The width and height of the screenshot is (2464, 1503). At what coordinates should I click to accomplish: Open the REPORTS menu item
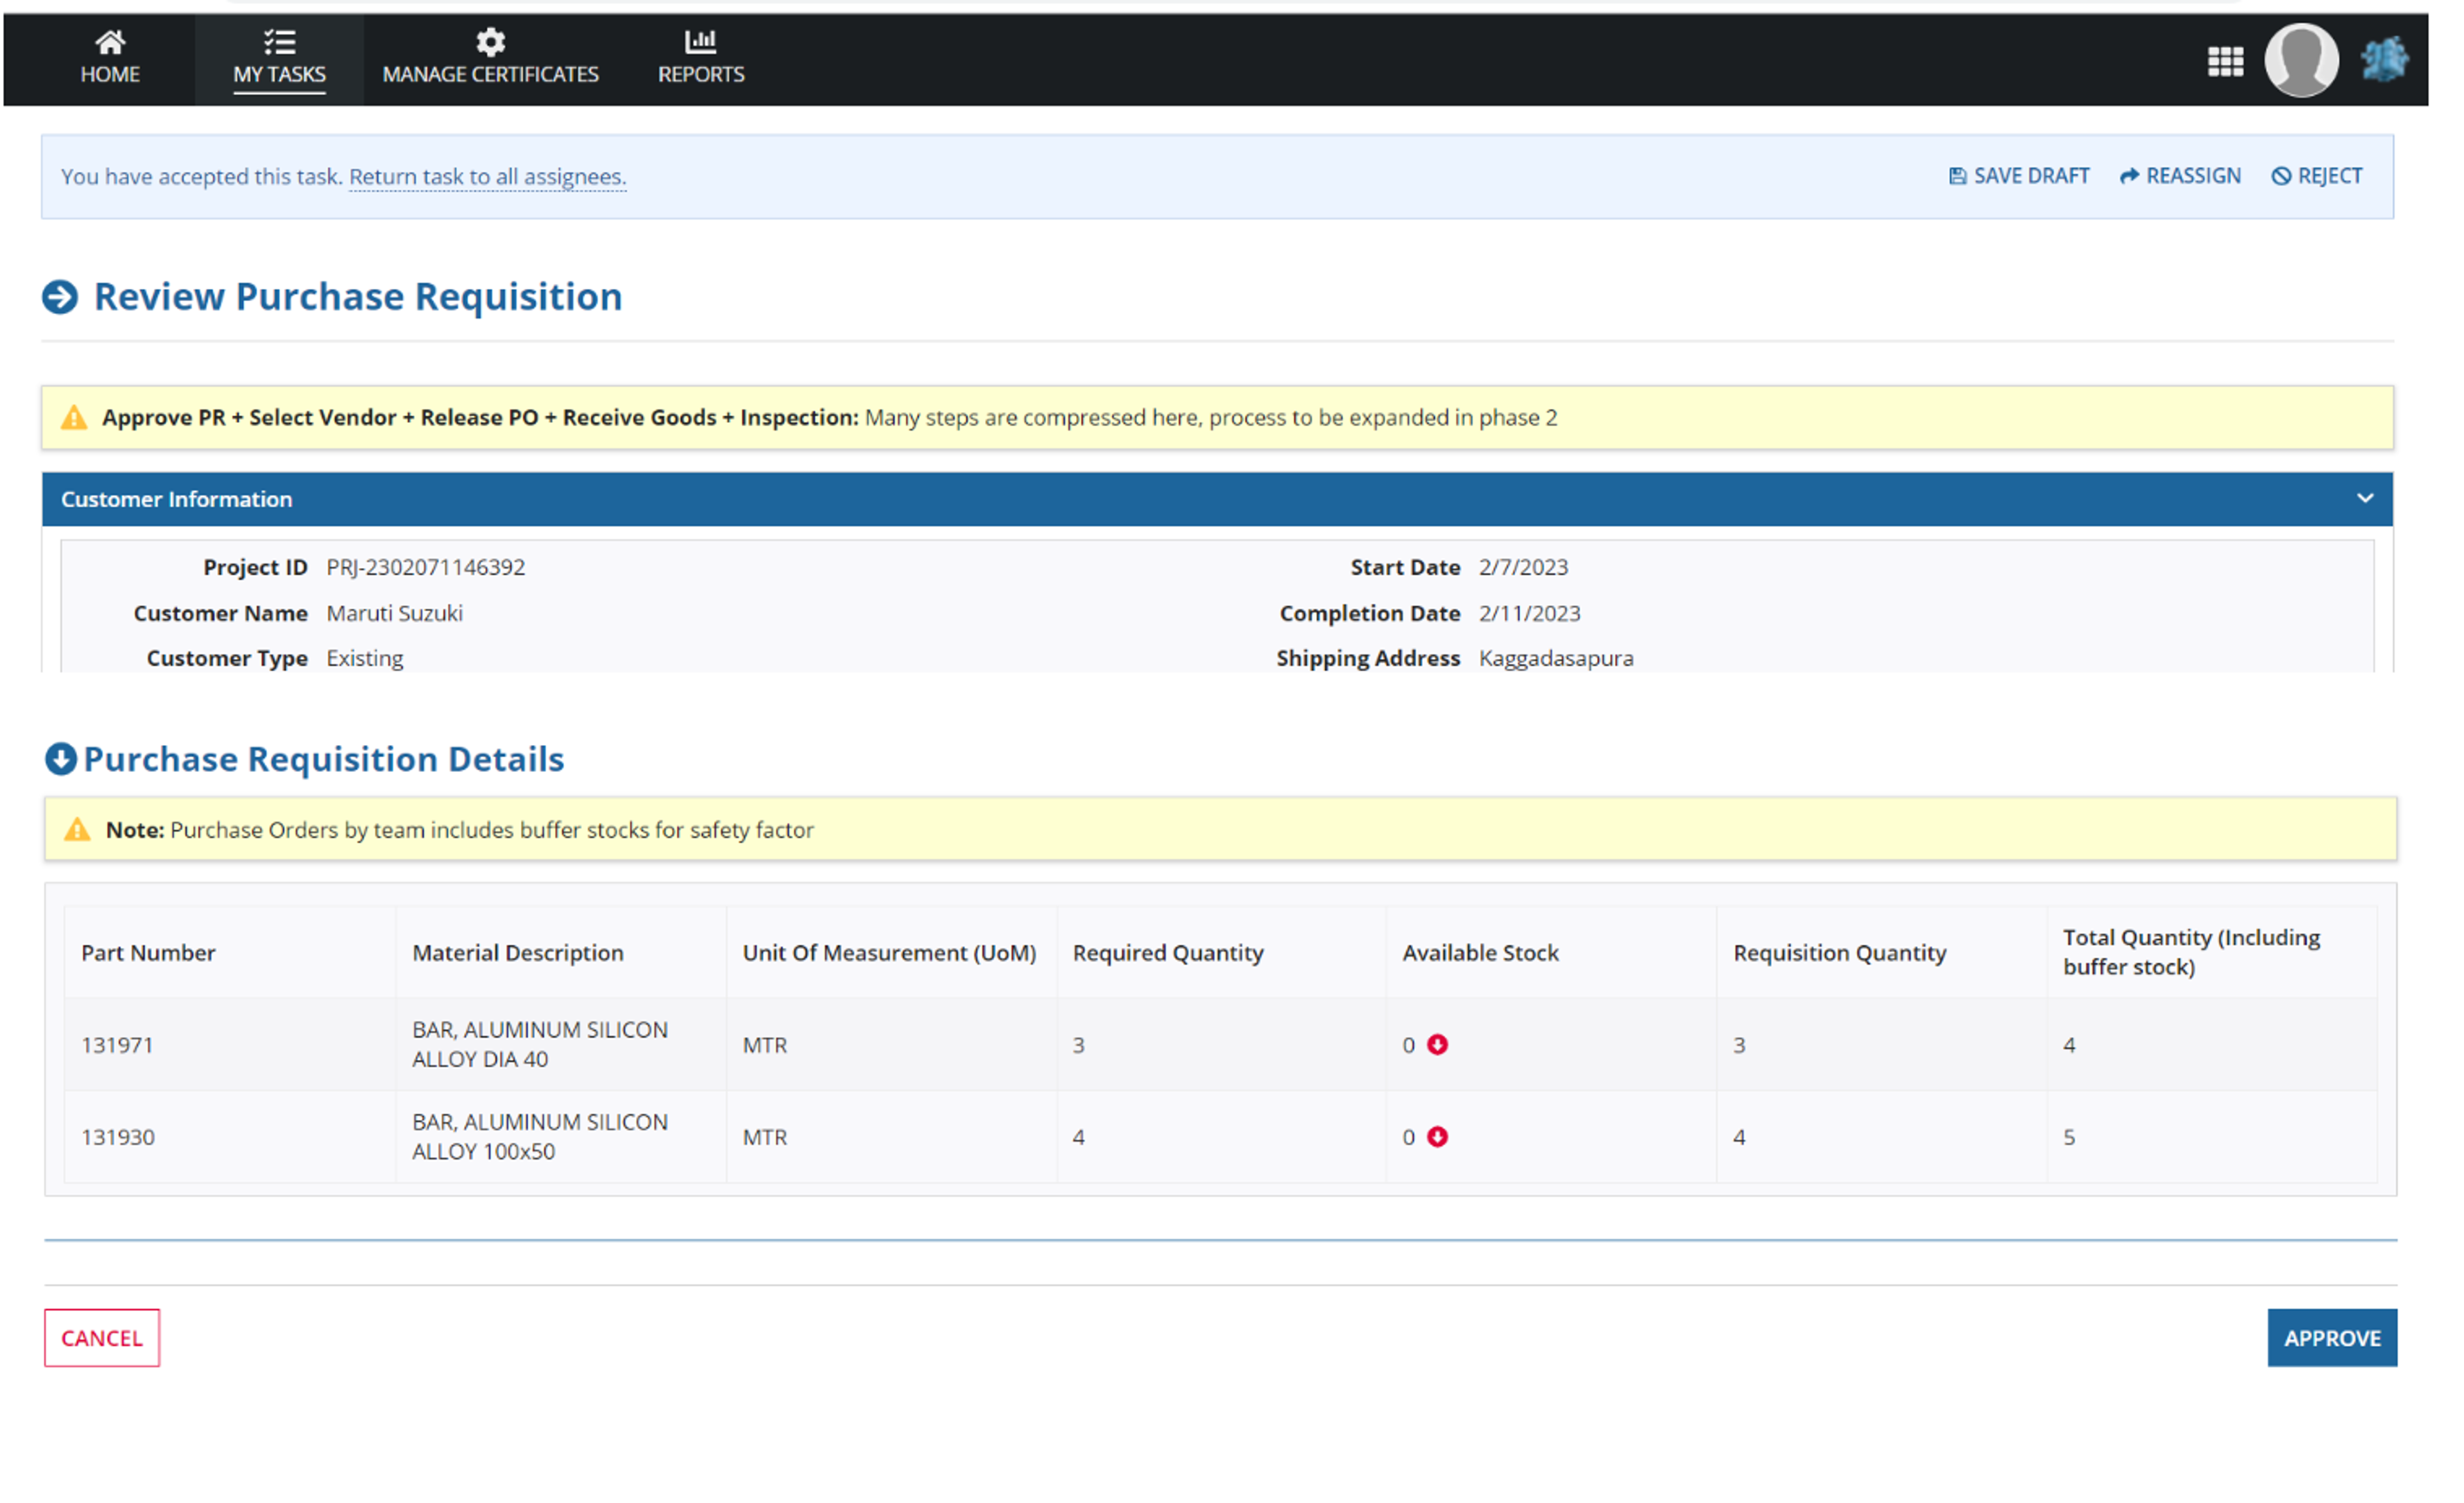coord(700,60)
